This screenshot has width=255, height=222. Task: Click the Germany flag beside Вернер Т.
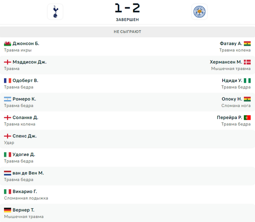point(7,210)
